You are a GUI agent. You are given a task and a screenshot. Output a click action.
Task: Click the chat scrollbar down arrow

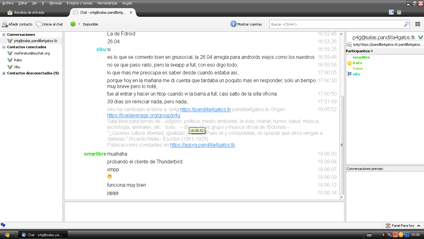click(342, 197)
